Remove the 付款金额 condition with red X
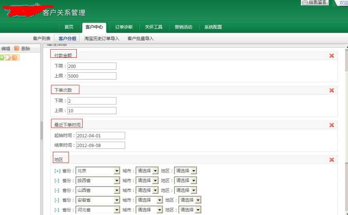Screen dimensions: 348x215 332,55
